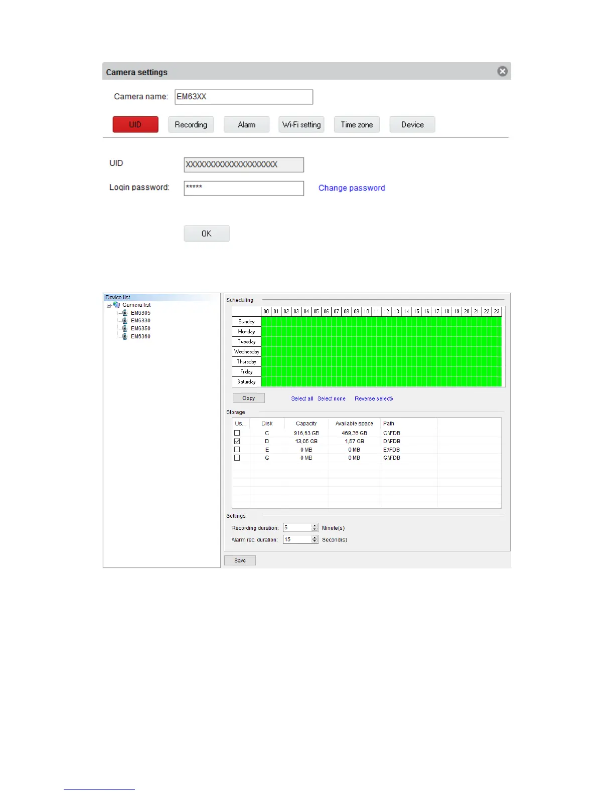Click the Change password link
Screen dimensions: 614x794
click(x=352, y=188)
